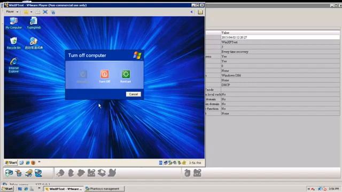Click the yellow star icon in guest system tray

[x=184, y=163]
